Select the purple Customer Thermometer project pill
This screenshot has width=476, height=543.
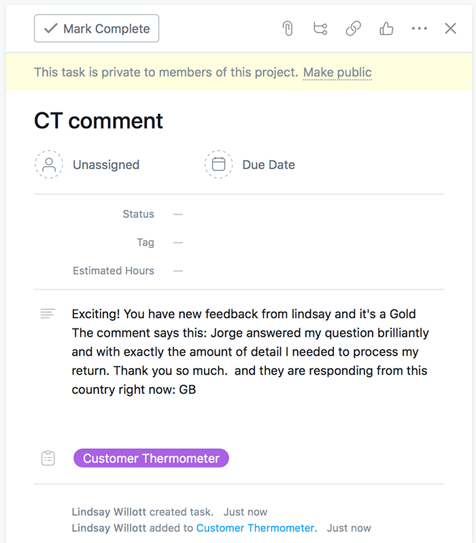click(151, 458)
